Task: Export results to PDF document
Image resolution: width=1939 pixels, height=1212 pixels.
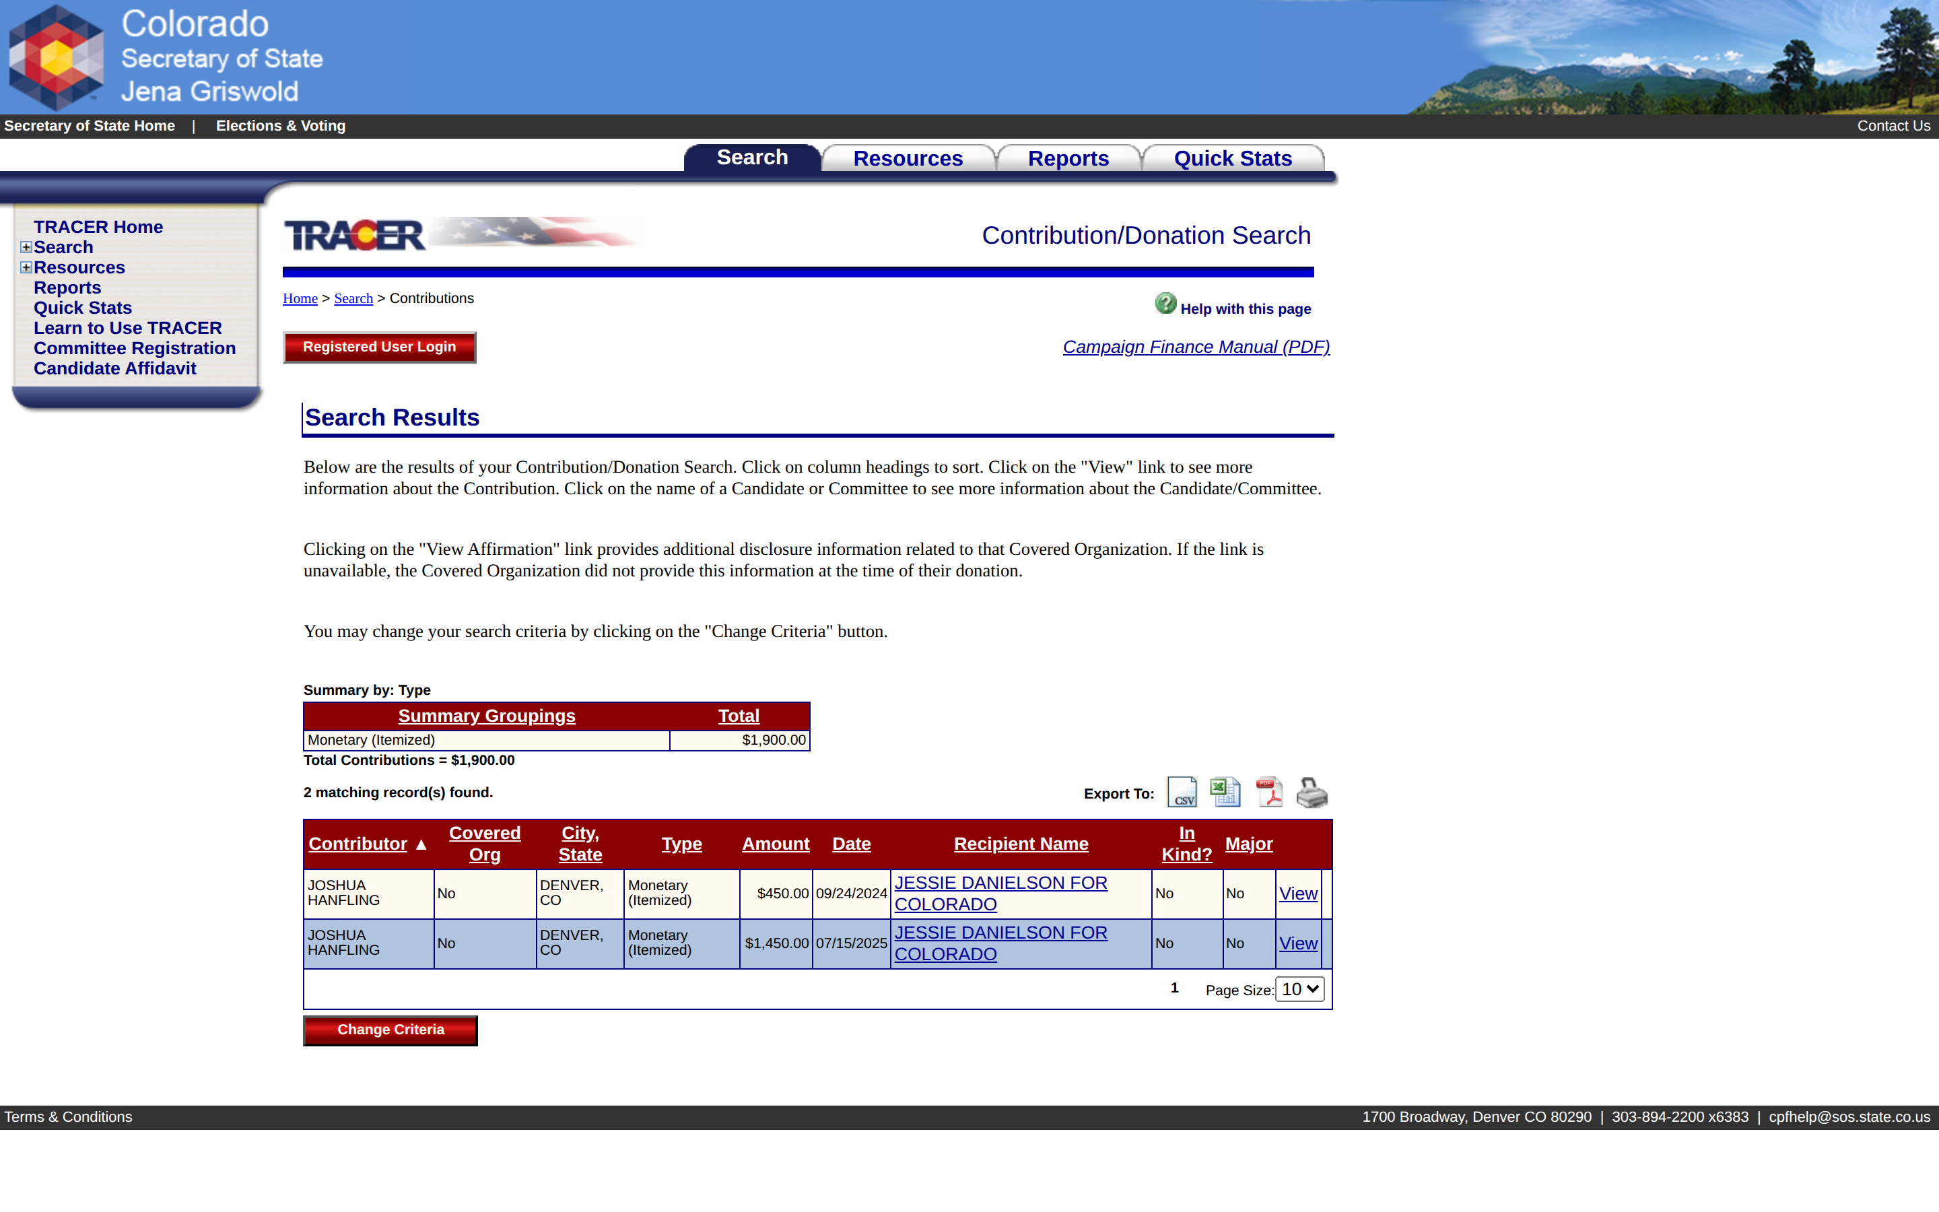Action: (1269, 792)
